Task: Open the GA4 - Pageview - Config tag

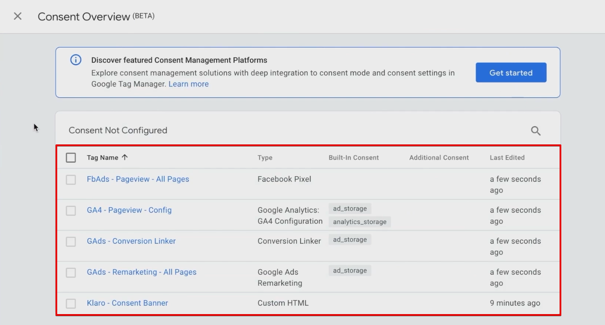Action: coord(129,210)
